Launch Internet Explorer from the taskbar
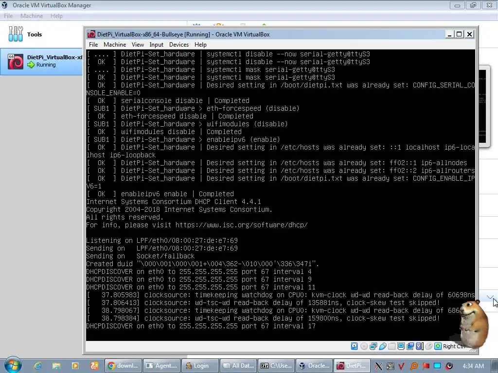The width and height of the screenshot is (498, 373). 37,366
